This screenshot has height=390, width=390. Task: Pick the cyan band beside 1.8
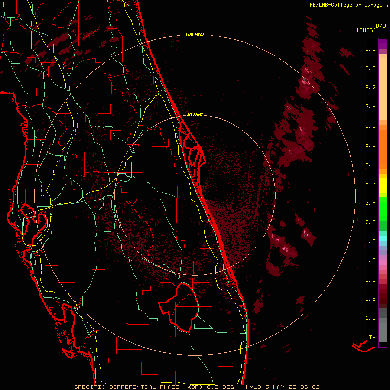tap(383, 238)
